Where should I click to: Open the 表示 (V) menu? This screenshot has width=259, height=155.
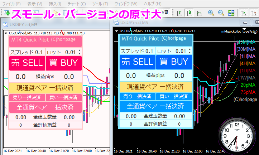[x=35, y=4]
